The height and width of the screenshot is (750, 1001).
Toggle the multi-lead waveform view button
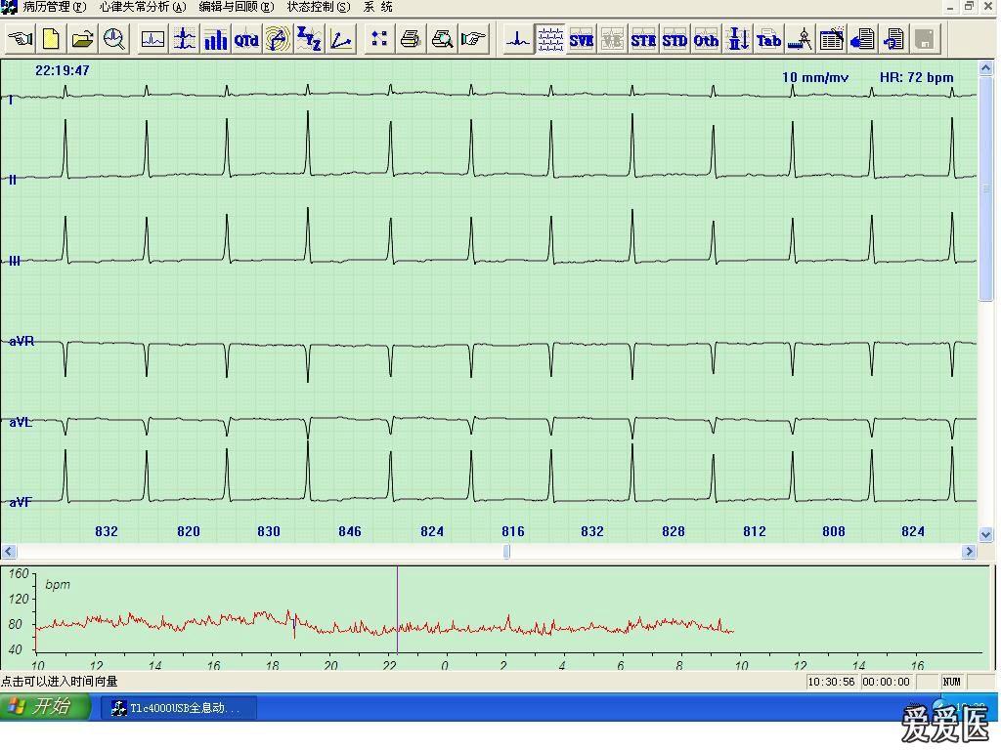pyautogui.click(x=550, y=39)
